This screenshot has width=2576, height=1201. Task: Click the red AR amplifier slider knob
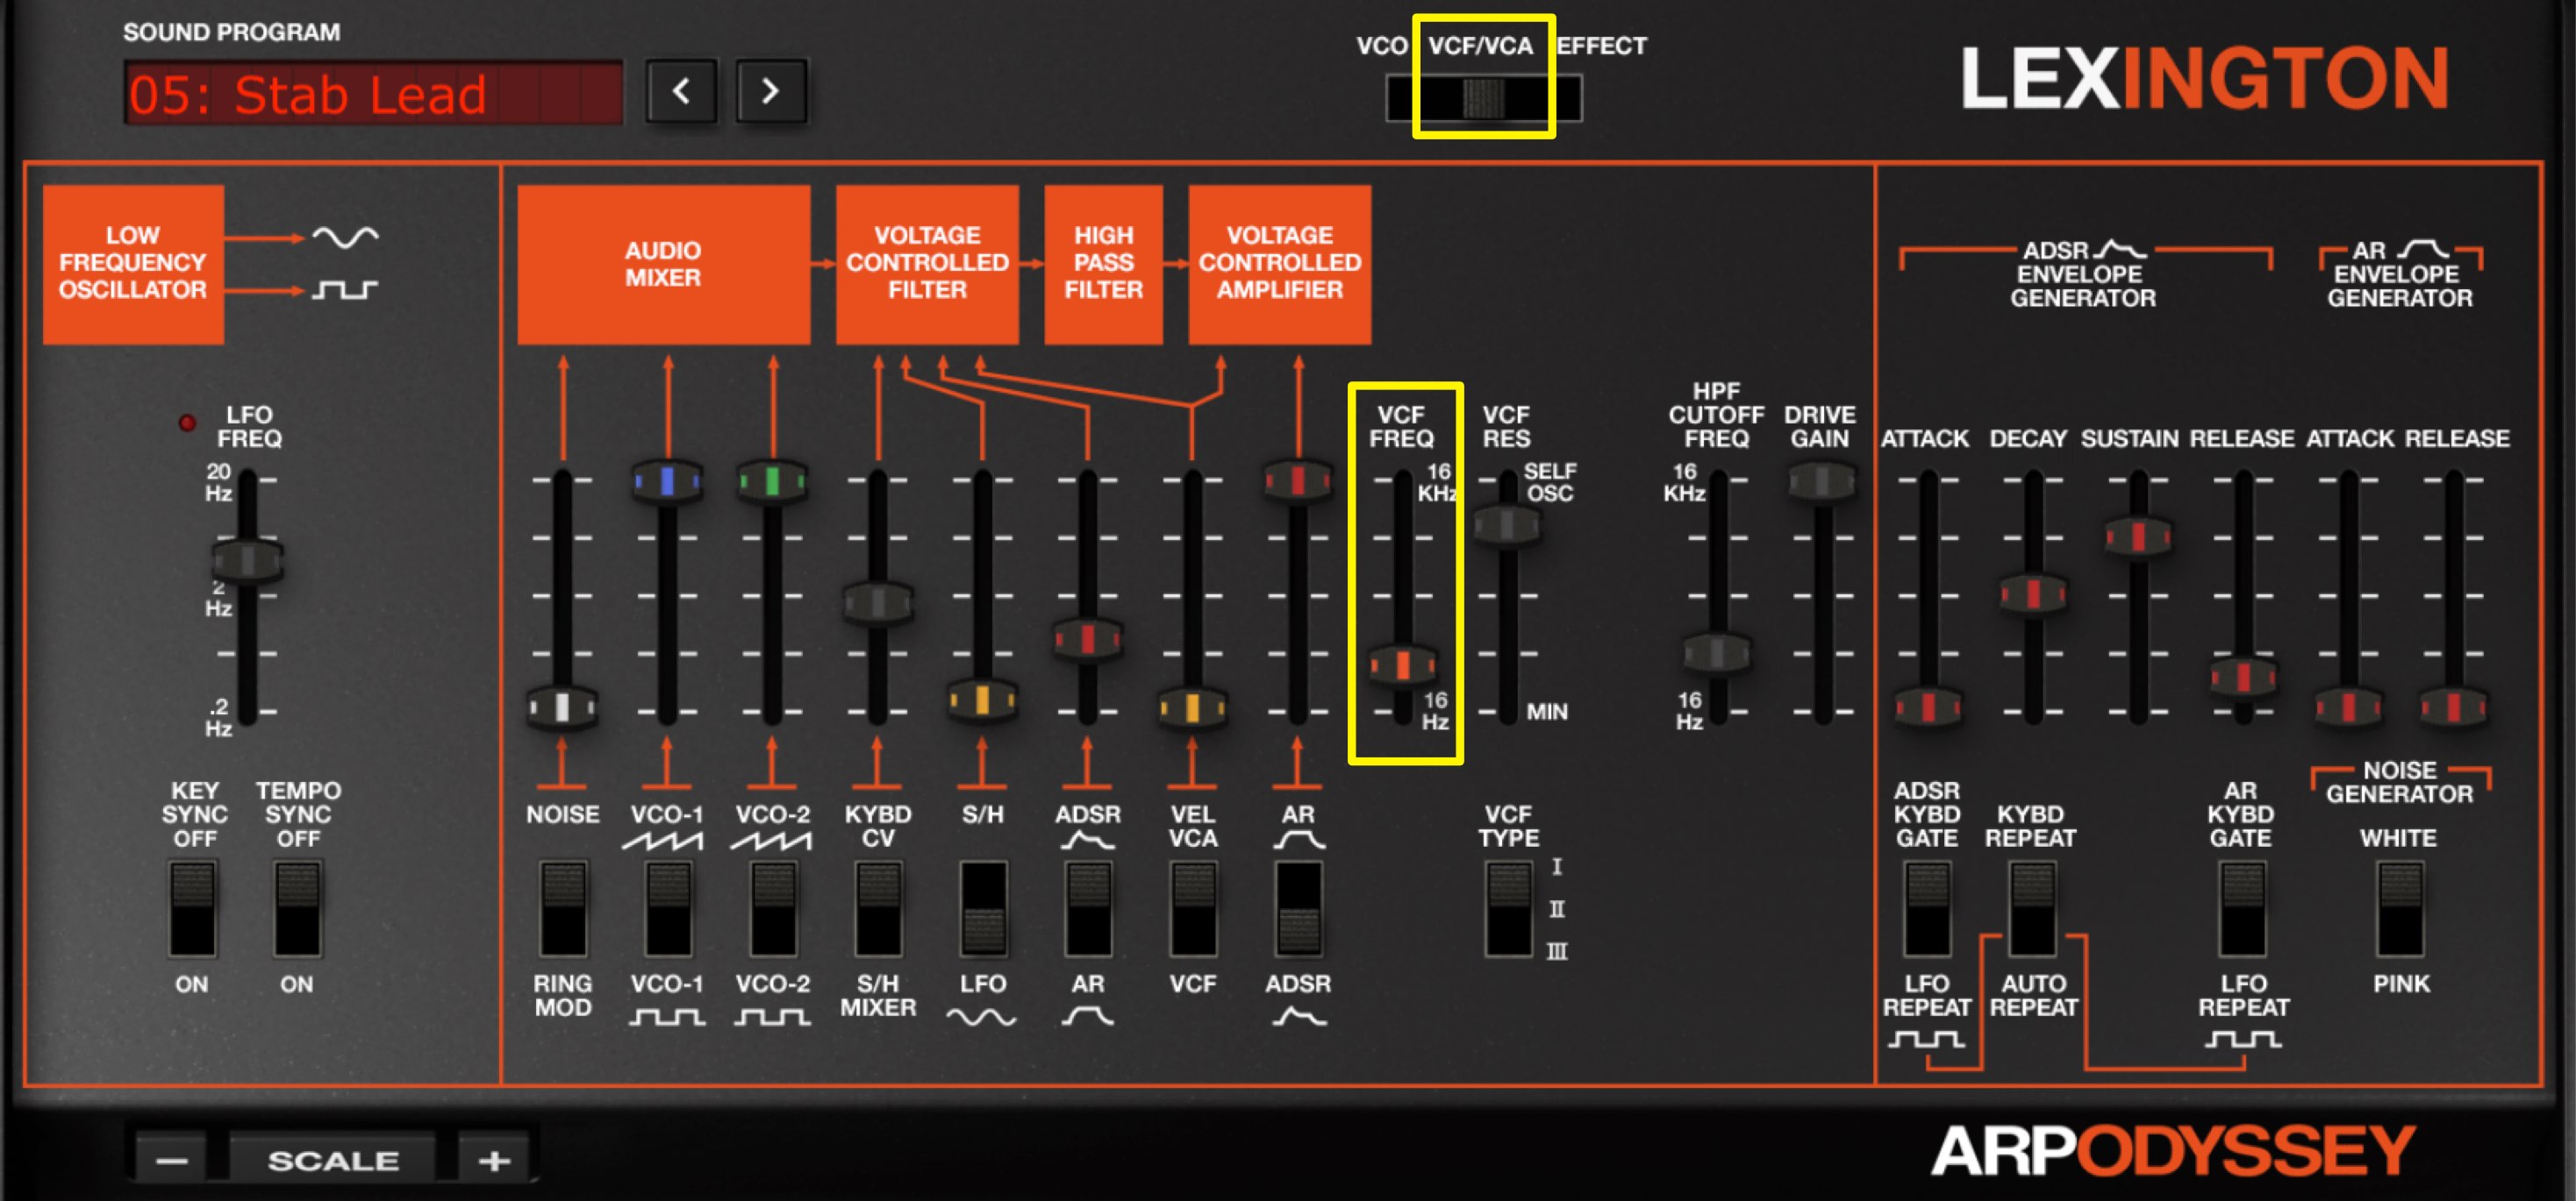click(x=1297, y=480)
